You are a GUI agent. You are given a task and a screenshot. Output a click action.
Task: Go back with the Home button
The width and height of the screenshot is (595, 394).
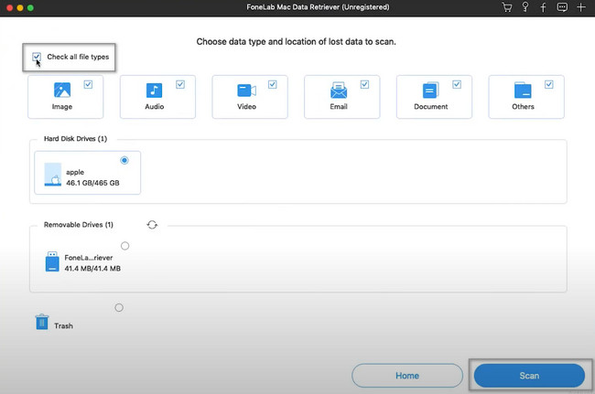click(x=406, y=376)
